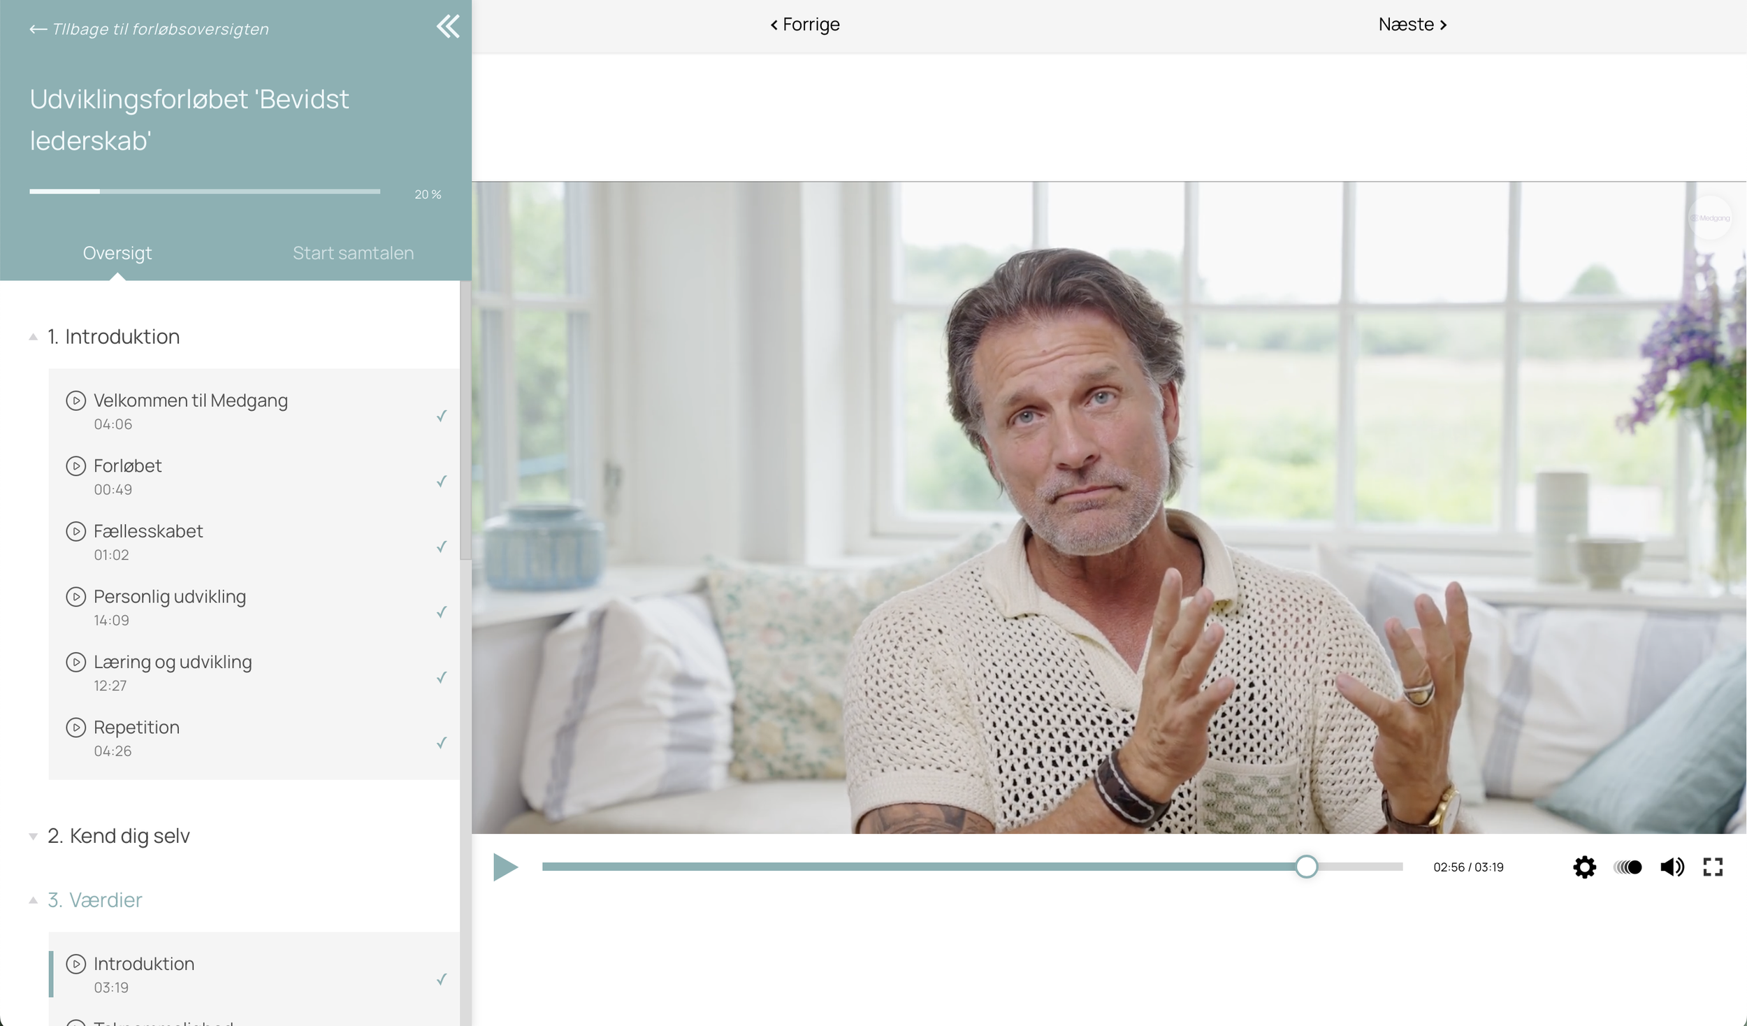Viewport: 1747px width, 1026px height.
Task: Toggle completion checkmark for Personlig udvikling
Action: [442, 612]
